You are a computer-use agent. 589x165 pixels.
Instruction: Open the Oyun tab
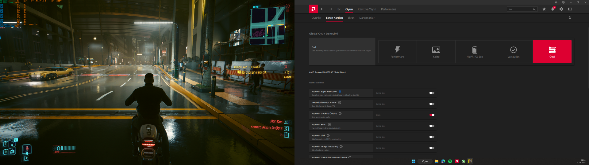pyautogui.click(x=349, y=9)
